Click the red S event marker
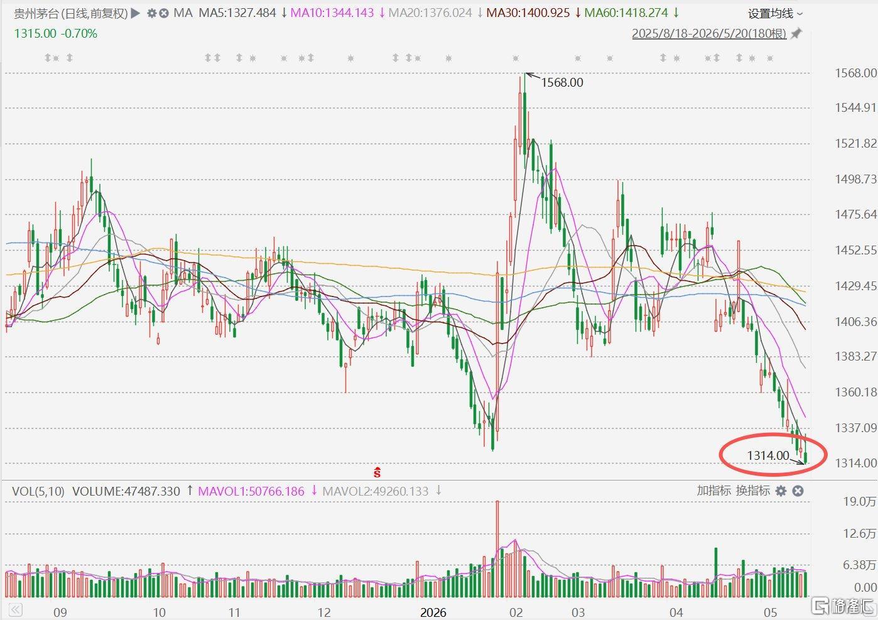878x620 pixels. tap(377, 472)
